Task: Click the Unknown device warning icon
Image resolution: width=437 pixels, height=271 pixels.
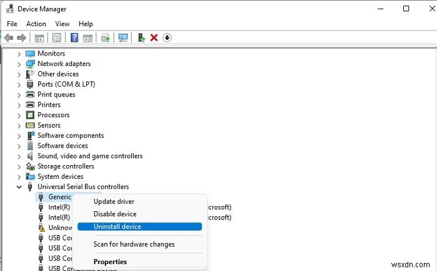Action: pyautogui.click(x=41, y=228)
